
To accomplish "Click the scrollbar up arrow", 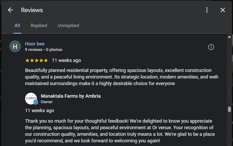I will 229,37.
